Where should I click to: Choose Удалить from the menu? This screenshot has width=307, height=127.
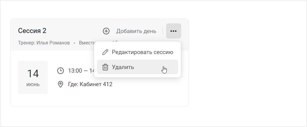point(138,67)
